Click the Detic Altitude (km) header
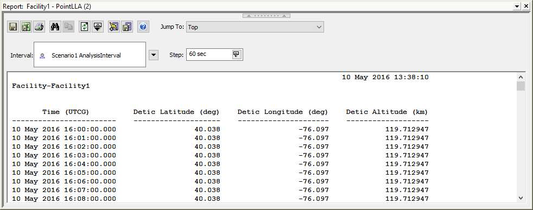The width and height of the screenshot is (533, 210). (387, 112)
